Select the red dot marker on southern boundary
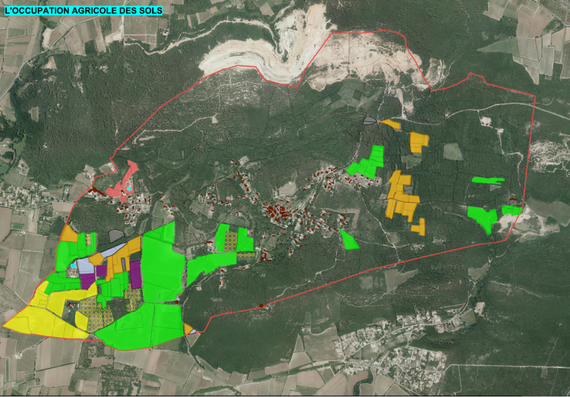 pos(261,306)
